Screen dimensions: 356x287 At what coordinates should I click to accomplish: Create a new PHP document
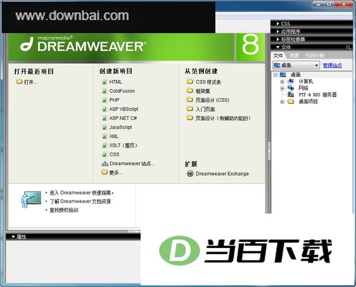114,100
